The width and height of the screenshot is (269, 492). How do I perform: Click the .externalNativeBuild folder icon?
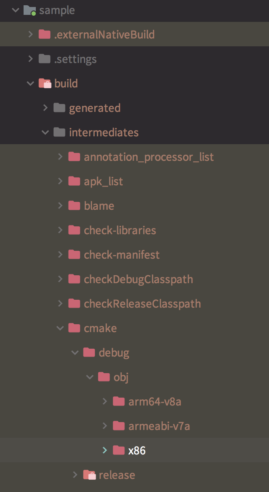(x=44, y=34)
